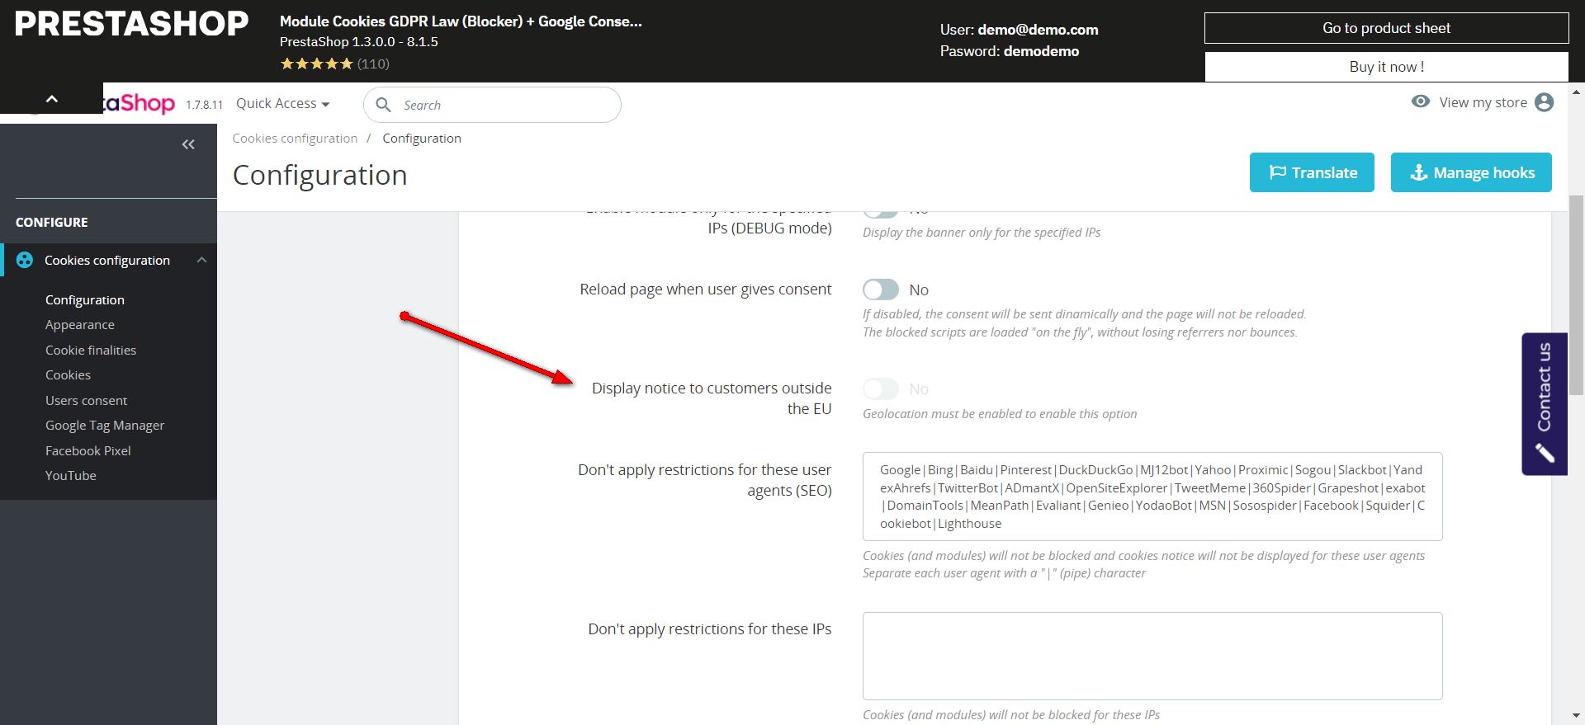The width and height of the screenshot is (1585, 725).
Task: Click the Translate button
Action: pos(1312,172)
